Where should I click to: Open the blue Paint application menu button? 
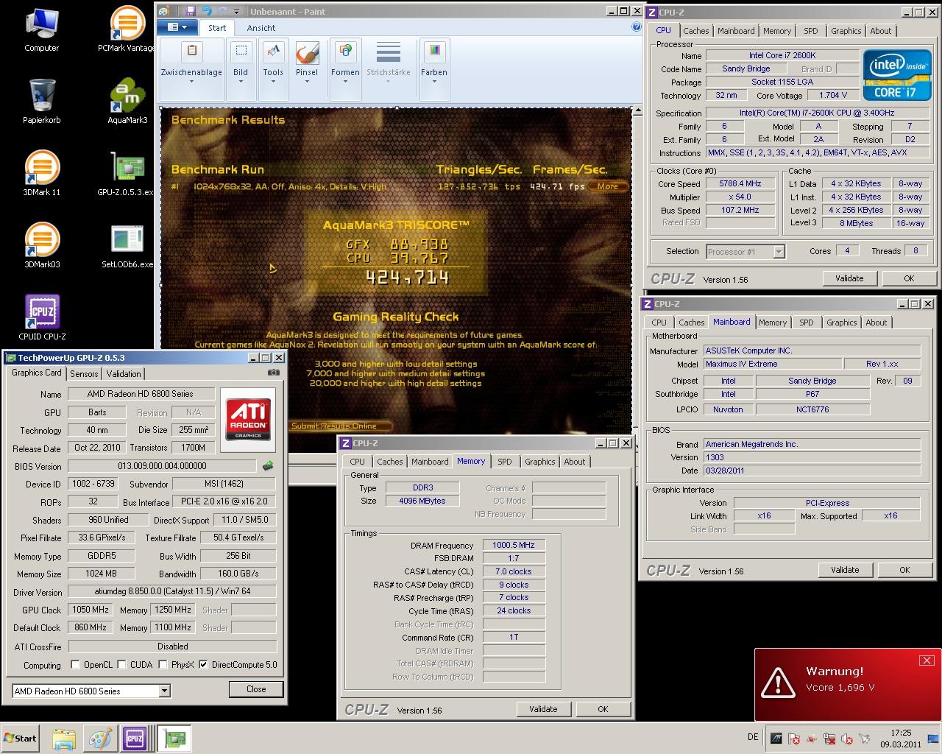(x=177, y=27)
